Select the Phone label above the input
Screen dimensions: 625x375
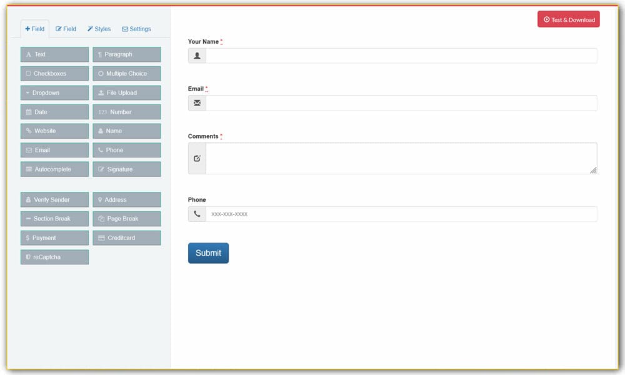(x=197, y=199)
